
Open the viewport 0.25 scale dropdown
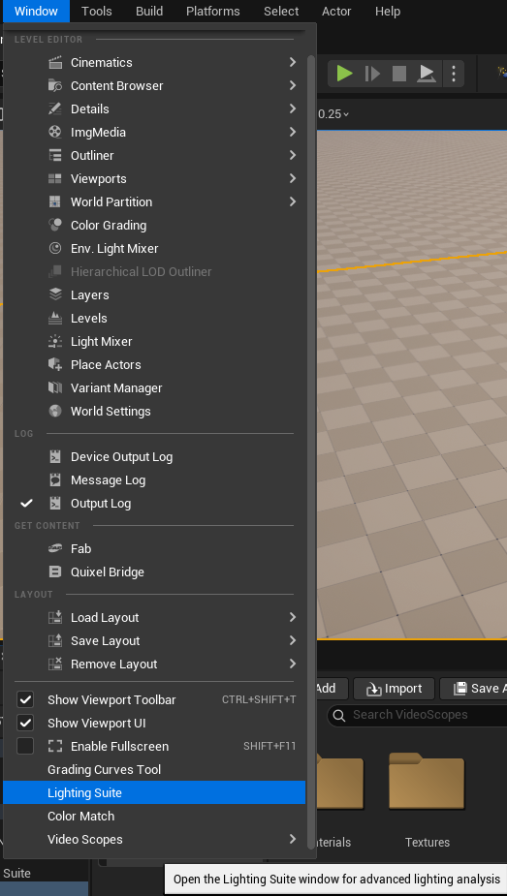pyautogui.click(x=333, y=114)
